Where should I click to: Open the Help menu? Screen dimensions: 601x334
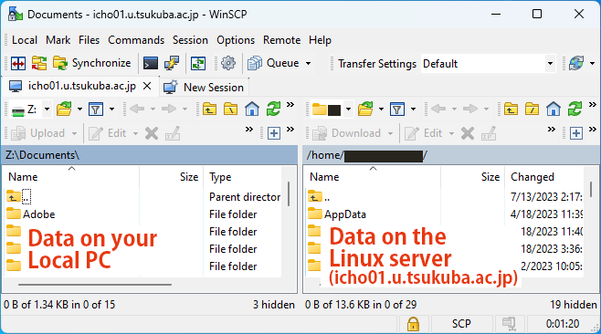320,40
